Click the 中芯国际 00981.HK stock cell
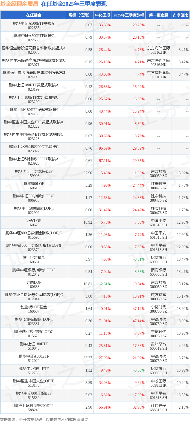 coord(158,383)
